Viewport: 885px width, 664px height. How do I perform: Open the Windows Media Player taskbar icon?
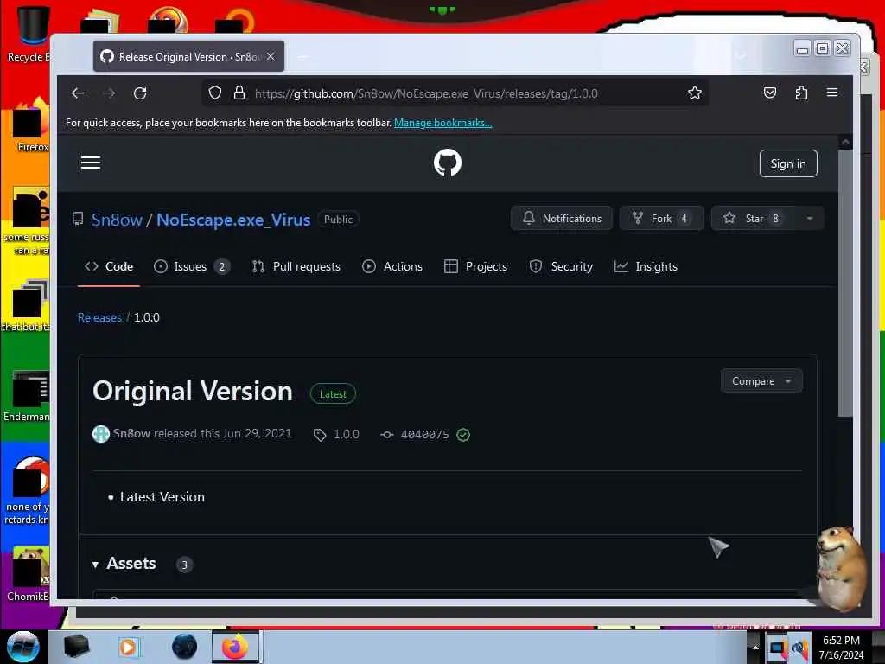point(128,647)
